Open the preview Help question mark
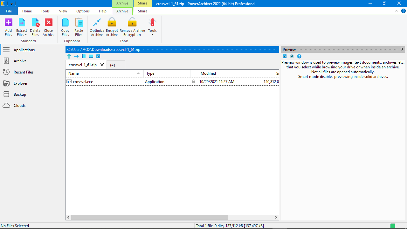The image size is (407, 229). [x=299, y=56]
